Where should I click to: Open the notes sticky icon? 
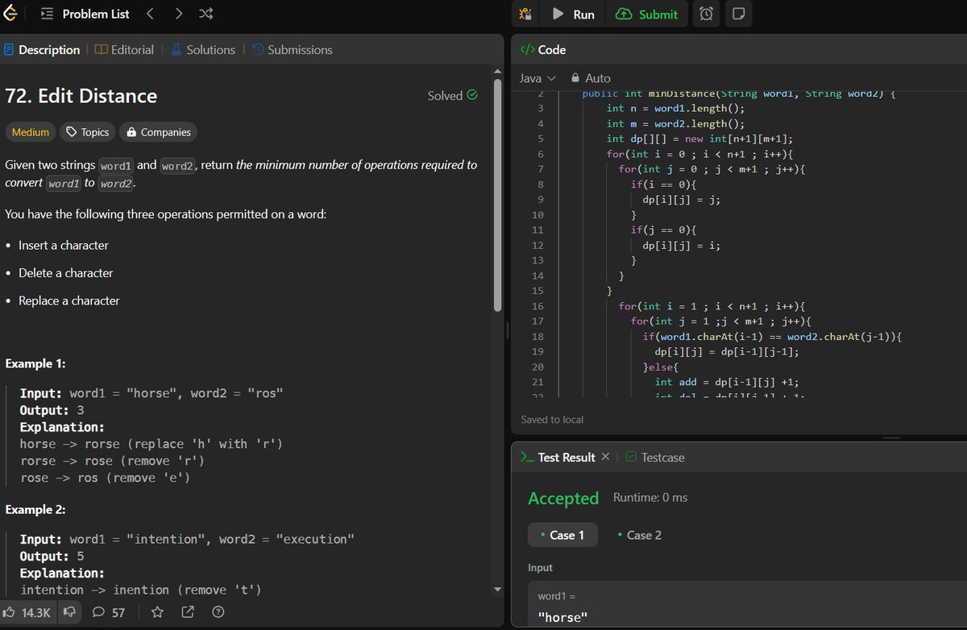coord(737,14)
